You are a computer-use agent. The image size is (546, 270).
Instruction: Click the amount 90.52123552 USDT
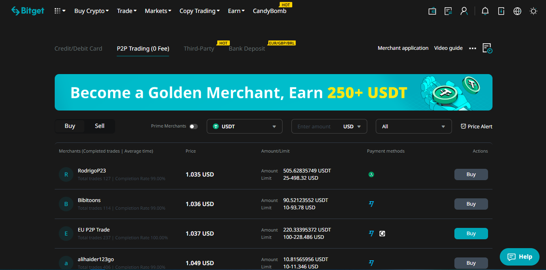click(x=306, y=200)
